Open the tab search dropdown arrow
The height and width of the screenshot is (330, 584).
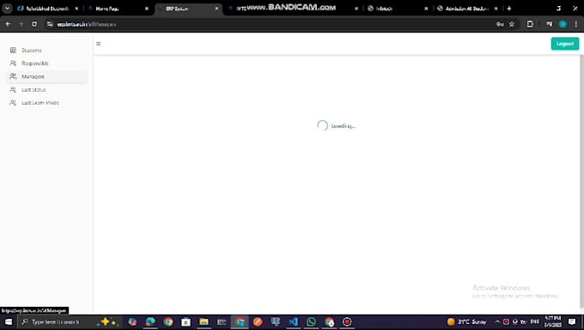click(x=7, y=9)
